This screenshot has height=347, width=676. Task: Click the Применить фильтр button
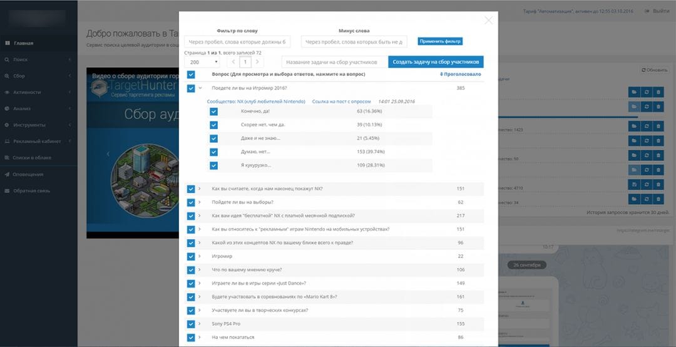tap(440, 41)
